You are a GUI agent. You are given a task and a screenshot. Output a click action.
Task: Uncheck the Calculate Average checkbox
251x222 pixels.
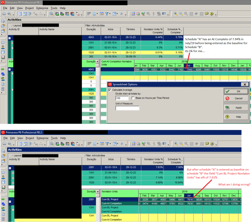coord(110,90)
